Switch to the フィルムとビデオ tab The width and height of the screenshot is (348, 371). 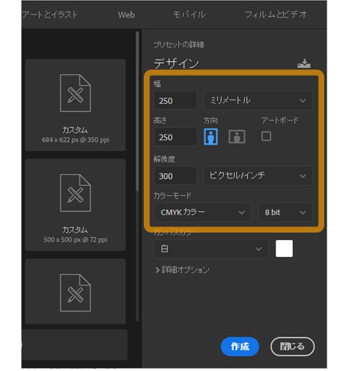point(275,15)
